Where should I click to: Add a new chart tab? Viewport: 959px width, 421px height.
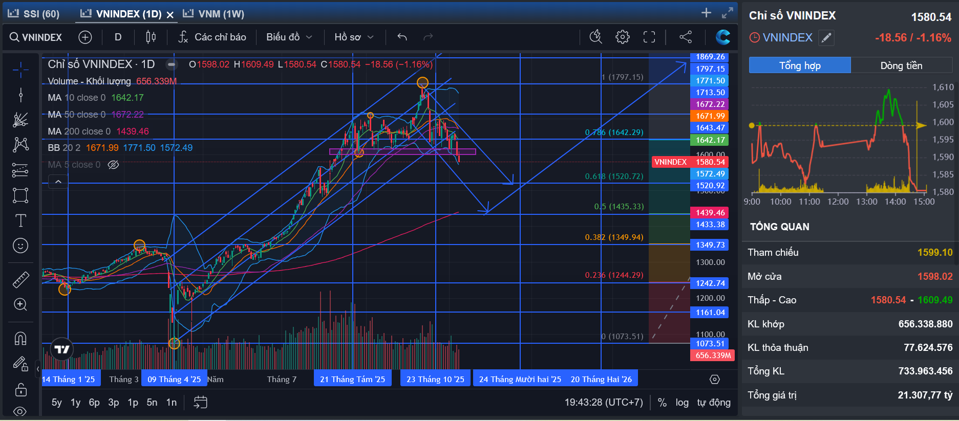pos(706,13)
